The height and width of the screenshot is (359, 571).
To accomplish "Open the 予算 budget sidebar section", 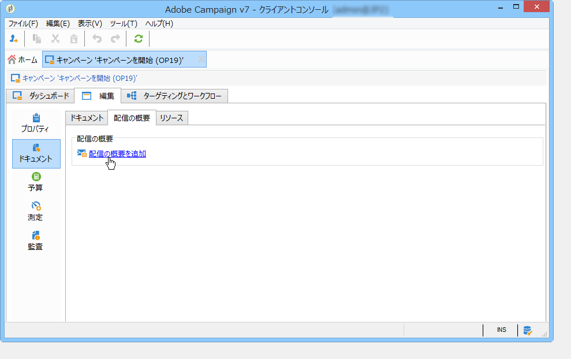I will click(x=36, y=182).
